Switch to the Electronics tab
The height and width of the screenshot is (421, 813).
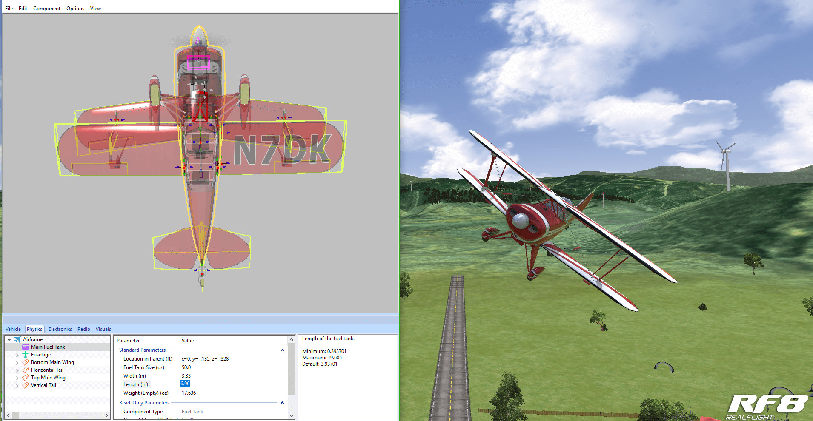pos(60,329)
